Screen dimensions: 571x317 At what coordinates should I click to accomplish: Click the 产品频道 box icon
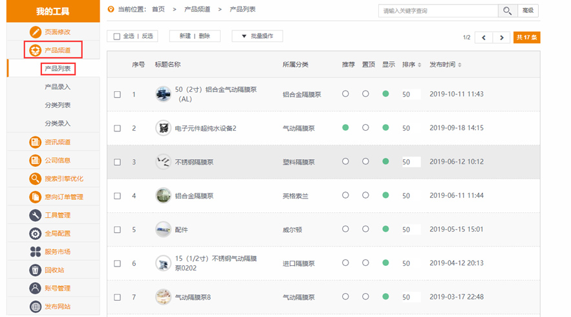[36, 50]
